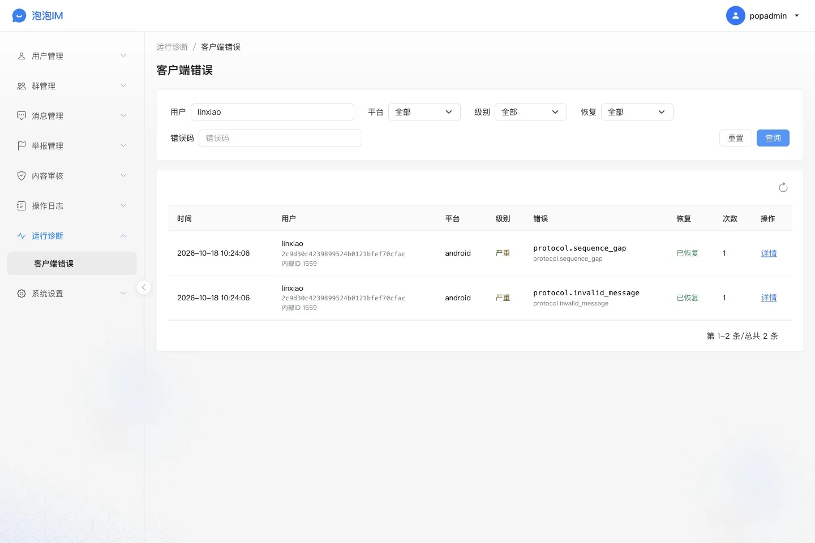Viewport: 815px width, 543px height.
Task: Click 严重 level in invalid_message row
Action: pos(503,298)
